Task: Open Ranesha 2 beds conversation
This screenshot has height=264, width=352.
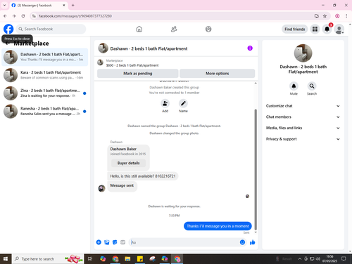Action: [45, 111]
